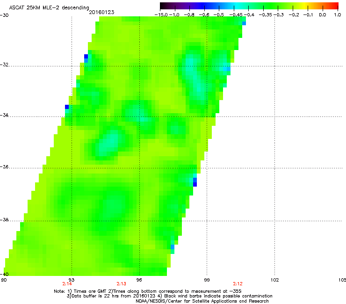This screenshot has height=304, width=346.
Task: Click the -0.5 color scale label
Action: tap(219, 15)
